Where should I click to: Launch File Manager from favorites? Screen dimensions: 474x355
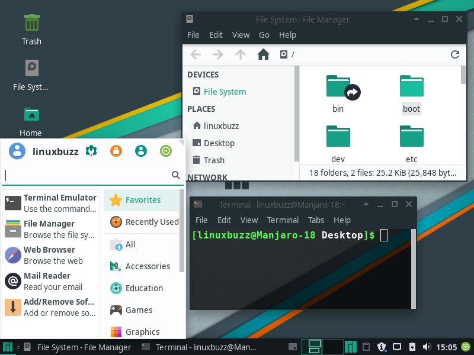pos(51,229)
